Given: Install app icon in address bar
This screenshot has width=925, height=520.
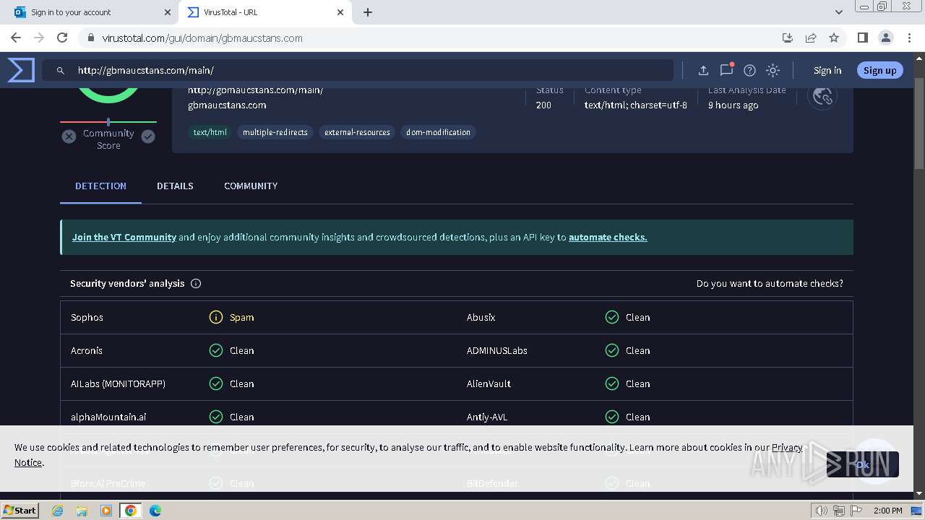Looking at the screenshot, I should 788,38.
